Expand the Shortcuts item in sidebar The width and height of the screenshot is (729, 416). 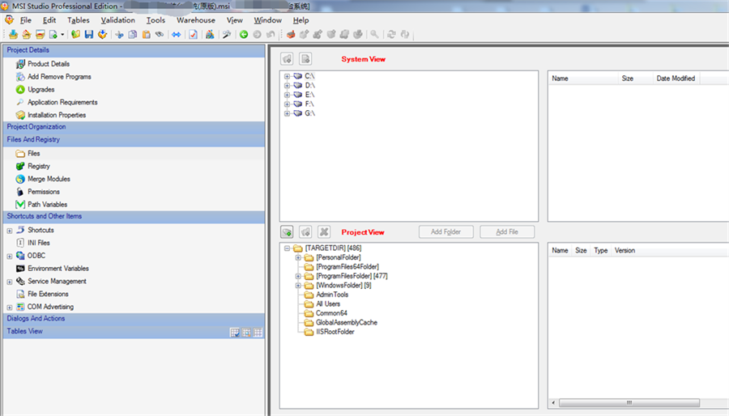pos(10,231)
